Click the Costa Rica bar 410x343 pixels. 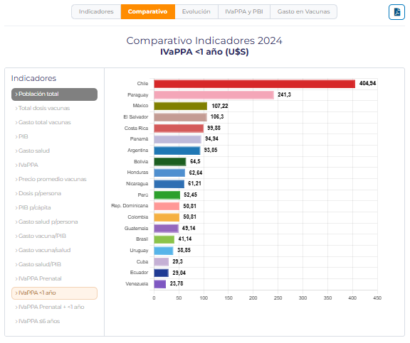179,129
